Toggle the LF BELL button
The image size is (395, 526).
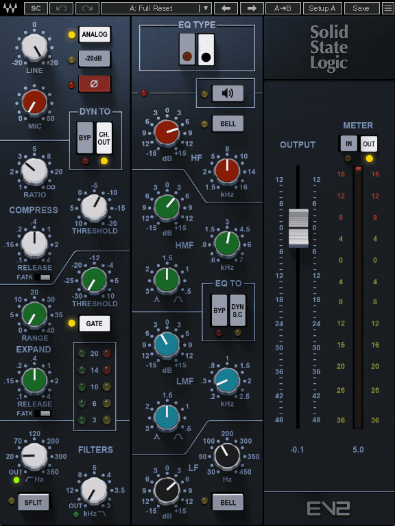point(228,502)
